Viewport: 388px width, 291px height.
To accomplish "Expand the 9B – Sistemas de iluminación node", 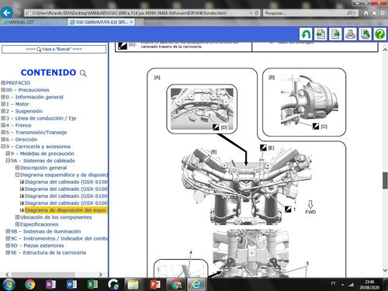I will coord(8,231).
